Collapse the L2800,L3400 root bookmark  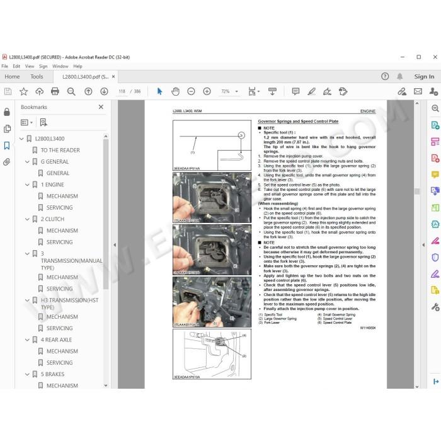pyautogui.click(x=21, y=139)
